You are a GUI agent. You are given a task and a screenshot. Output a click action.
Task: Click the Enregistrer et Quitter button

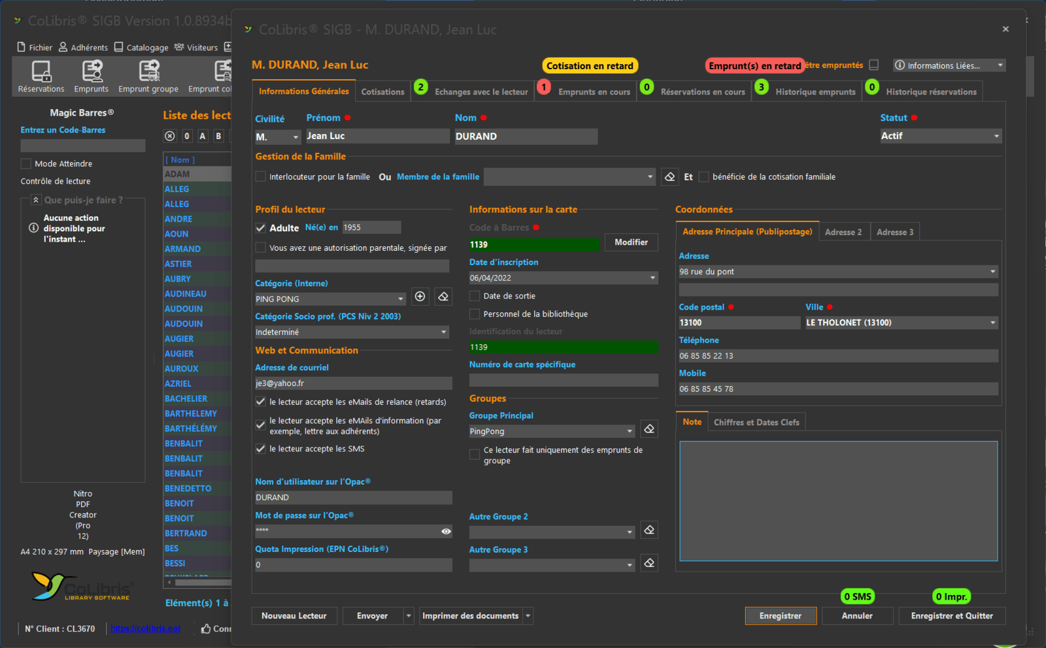(951, 616)
